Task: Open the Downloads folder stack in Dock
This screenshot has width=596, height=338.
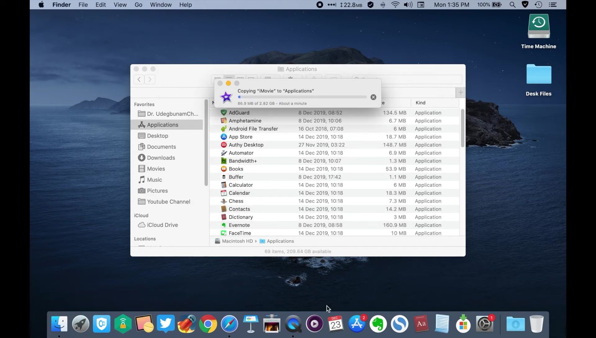Action: tap(515, 324)
